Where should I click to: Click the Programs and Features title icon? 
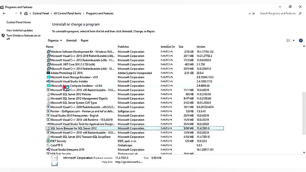[x=2, y=7]
